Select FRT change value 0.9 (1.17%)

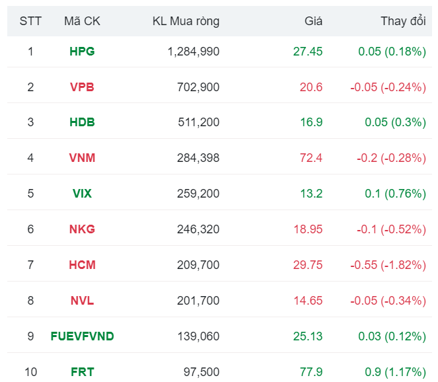[395, 372]
